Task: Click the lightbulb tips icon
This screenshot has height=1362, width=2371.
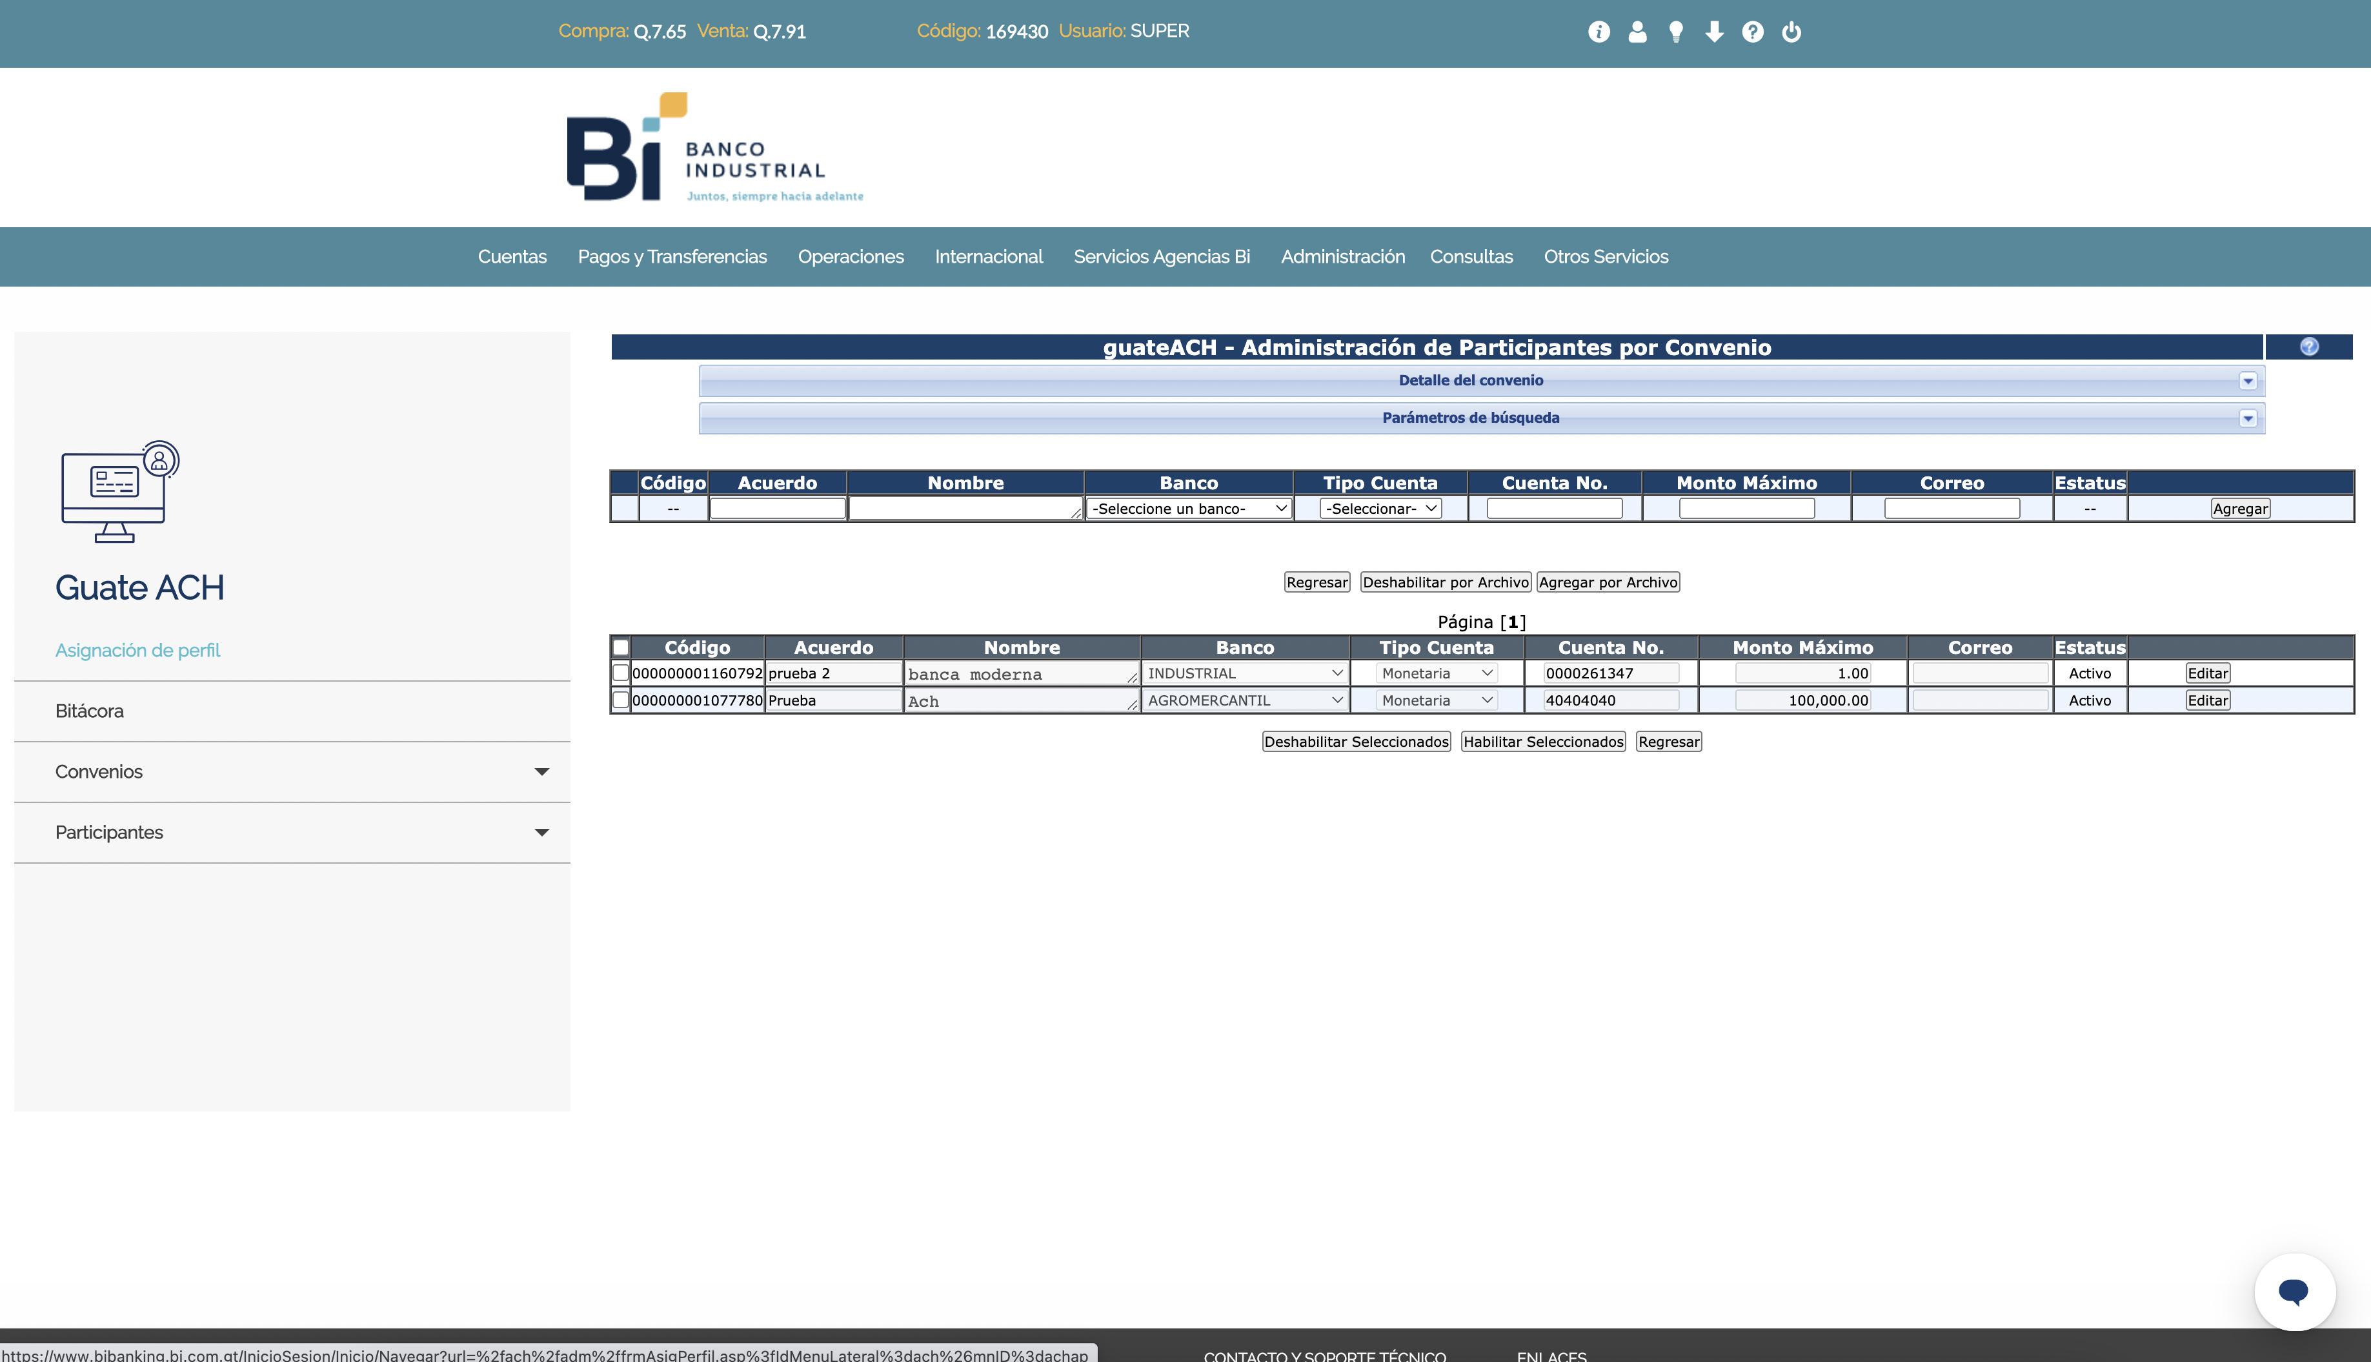Action: click(1675, 32)
